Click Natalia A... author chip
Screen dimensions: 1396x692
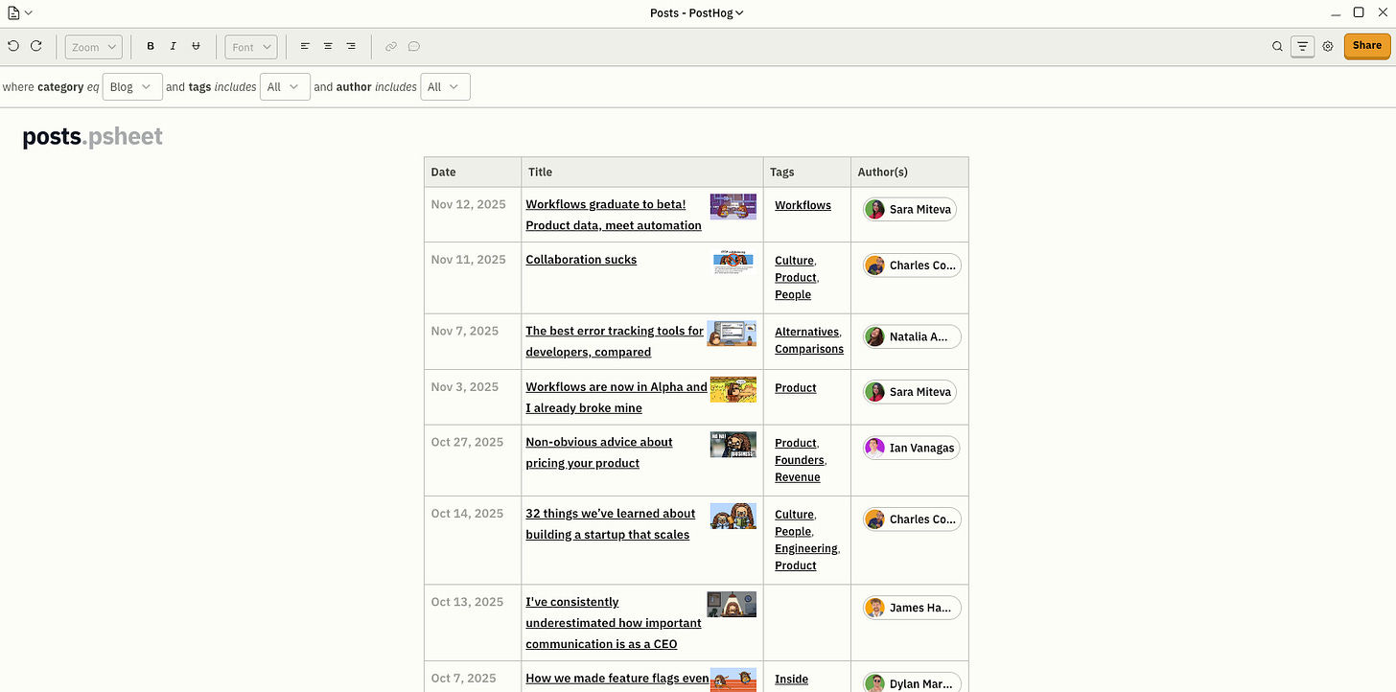[x=912, y=336]
